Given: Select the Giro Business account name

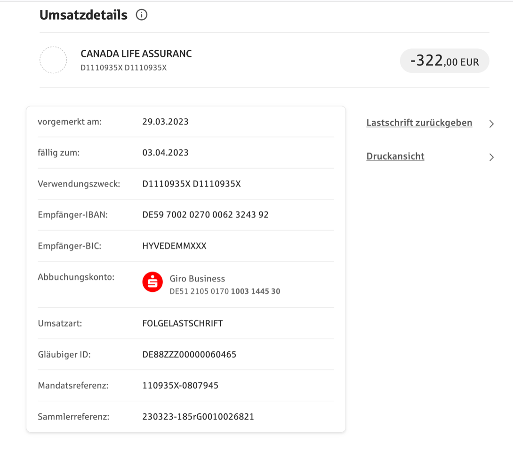Looking at the screenshot, I should (x=197, y=279).
